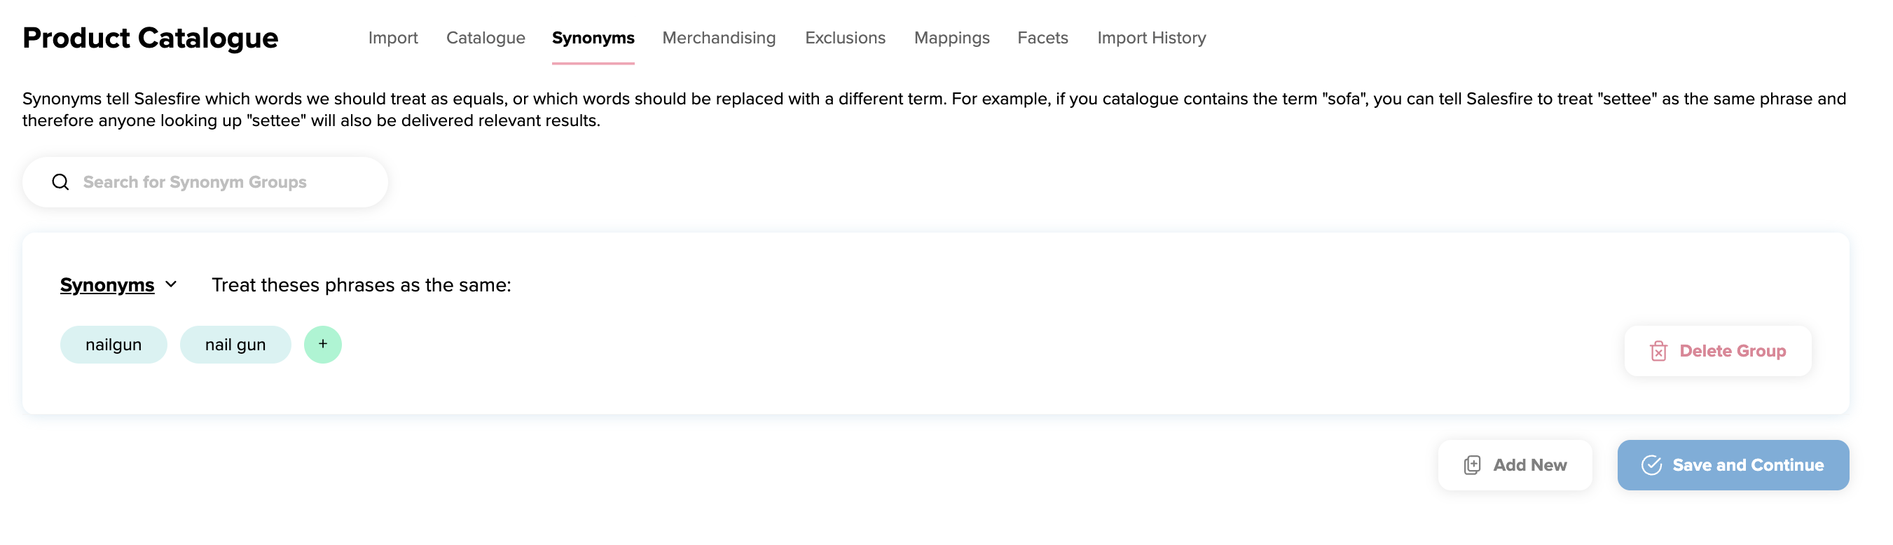Open the Import History tab
Image resolution: width=1893 pixels, height=545 pixels.
tap(1151, 37)
